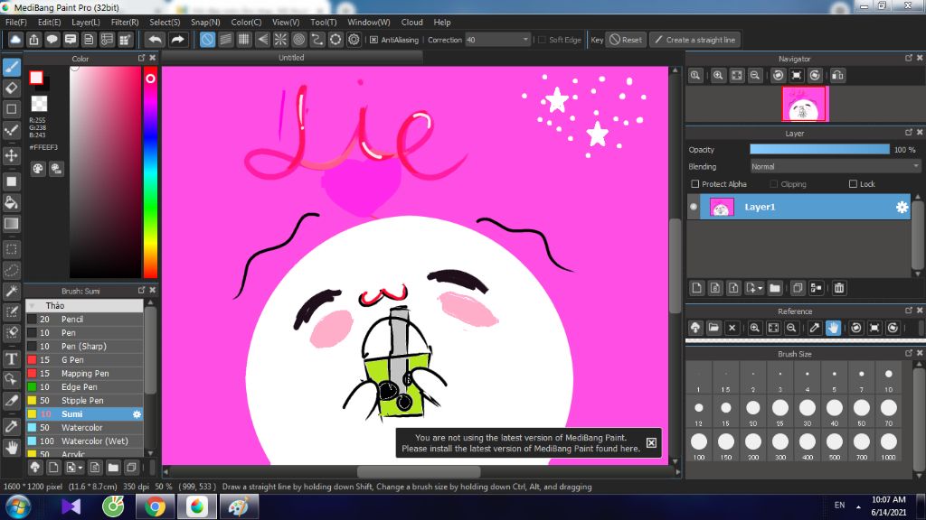Delete layer using trash icon
926x520 pixels.
pos(839,288)
